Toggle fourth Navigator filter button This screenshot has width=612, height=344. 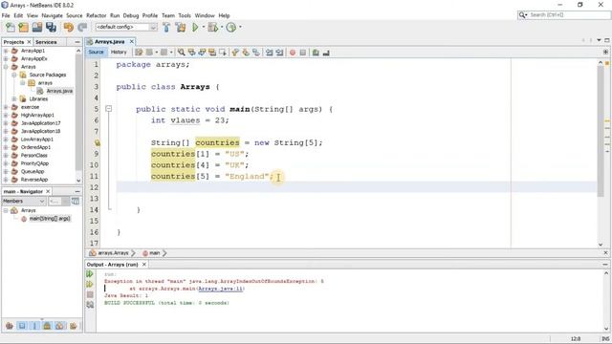coord(47,326)
